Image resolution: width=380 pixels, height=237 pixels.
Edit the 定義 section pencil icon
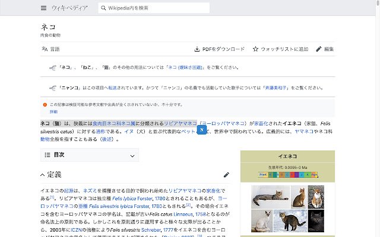[226, 175]
